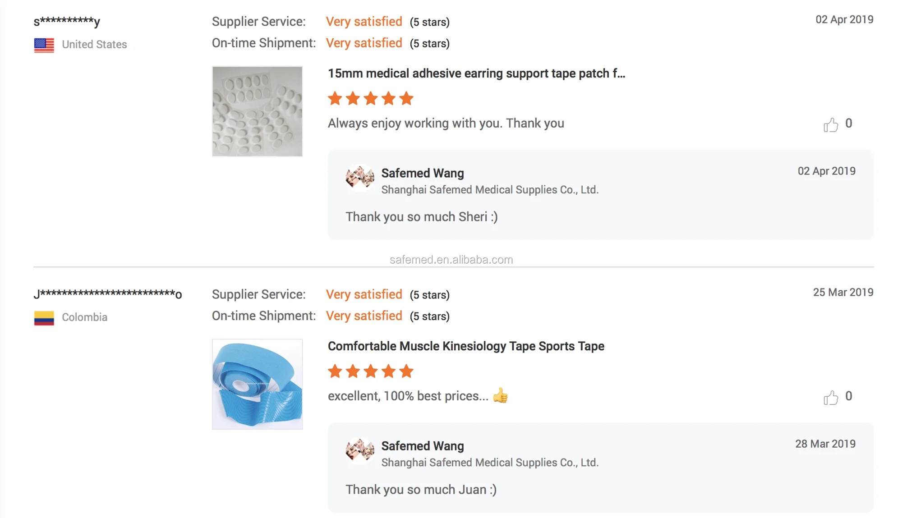Click thumbs-up on the Colombia review
The width and height of the screenshot is (902, 518).
tap(831, 398)
